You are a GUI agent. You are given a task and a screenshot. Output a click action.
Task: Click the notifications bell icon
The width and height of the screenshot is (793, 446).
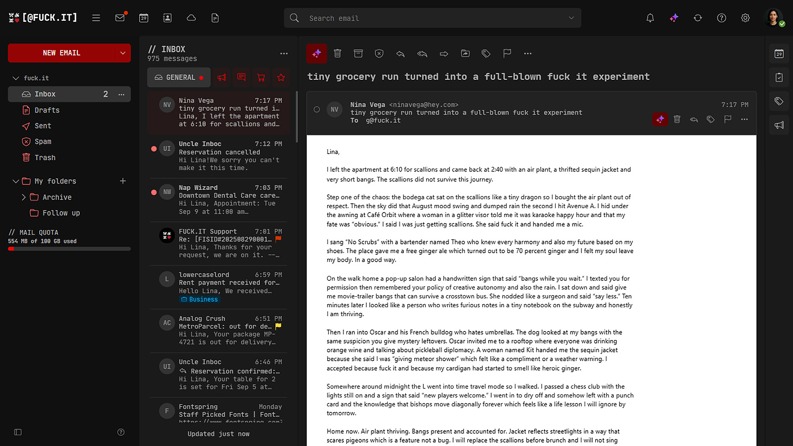(650, 18)
